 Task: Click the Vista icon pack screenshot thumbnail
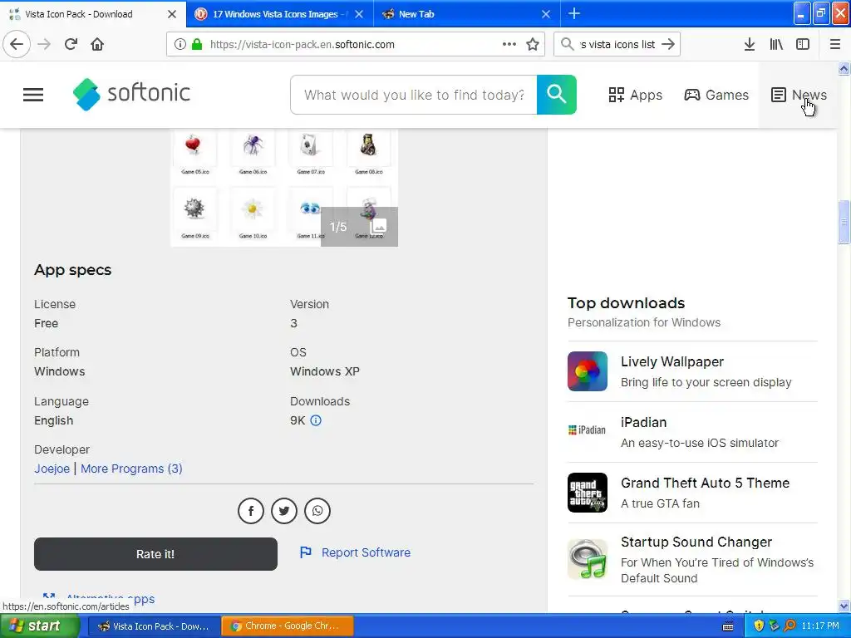pyautogui.click(x=284, y=188)
